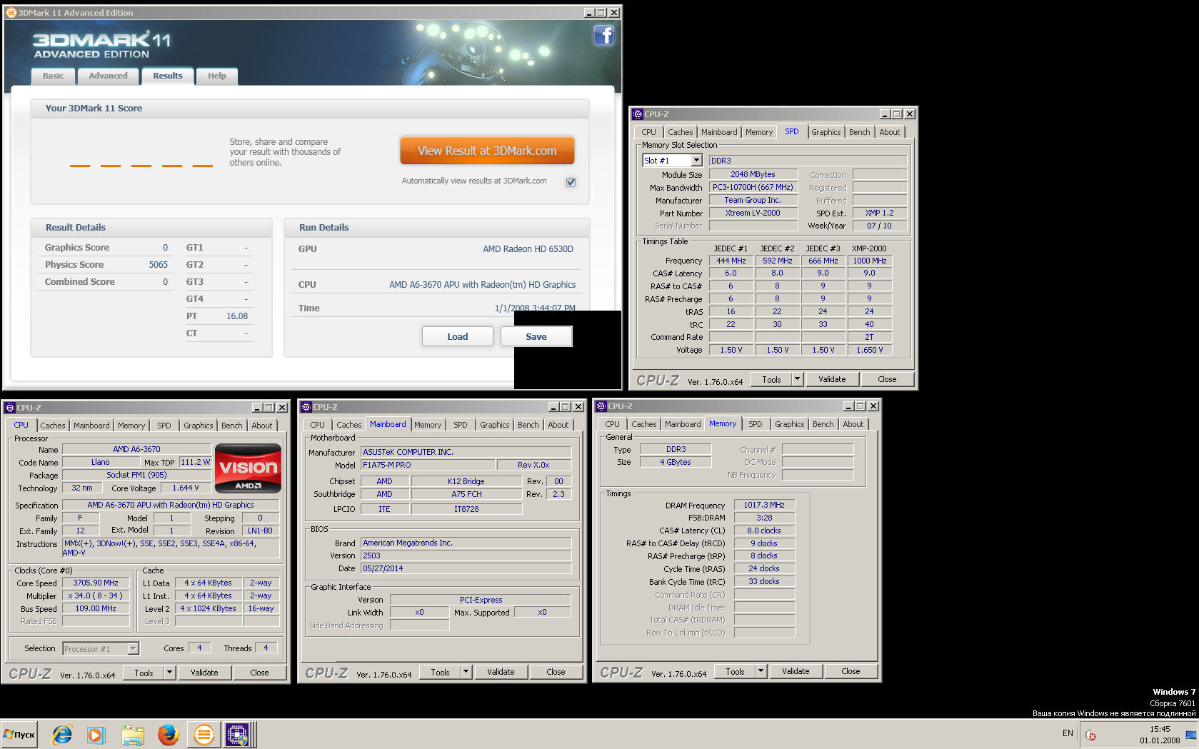Click Close button in CPU tab CPU-Z window
Viewport: 1199px width, 749px height.
(259, 673)
